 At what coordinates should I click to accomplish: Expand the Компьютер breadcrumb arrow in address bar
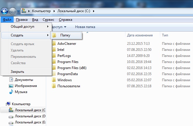tap(53, 11)
